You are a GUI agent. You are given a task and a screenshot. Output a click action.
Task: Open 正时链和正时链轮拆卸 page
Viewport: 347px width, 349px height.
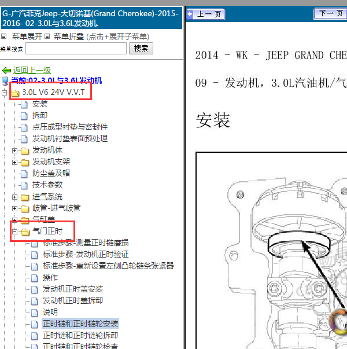[80, 336]
